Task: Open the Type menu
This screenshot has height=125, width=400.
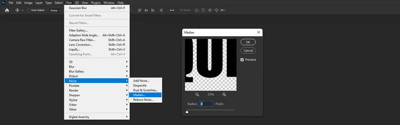Action: click(48, 3)
